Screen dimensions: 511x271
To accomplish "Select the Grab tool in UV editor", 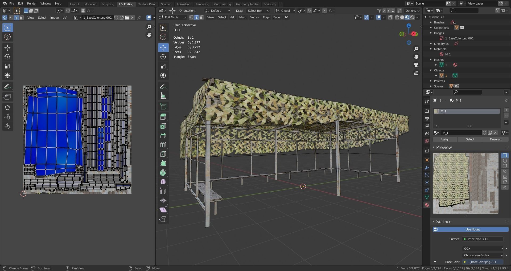I will (7, 107).
